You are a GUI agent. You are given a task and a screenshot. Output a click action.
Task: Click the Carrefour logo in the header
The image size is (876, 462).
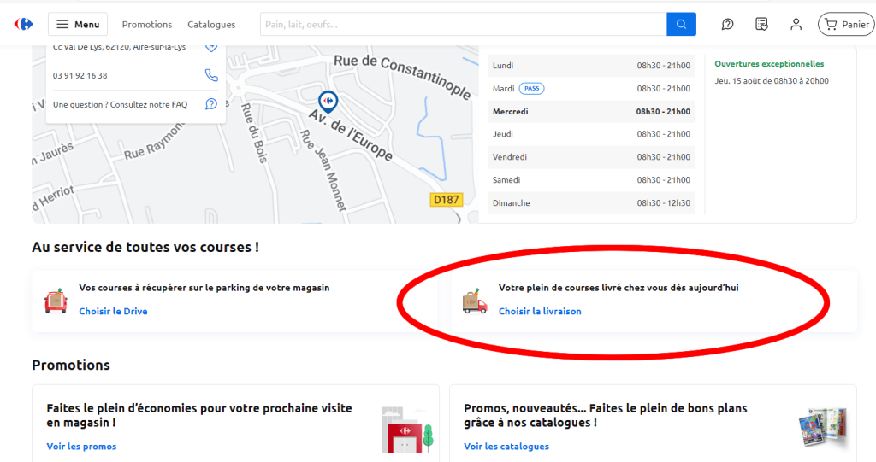pyautogui.click(x=23, y=24)
